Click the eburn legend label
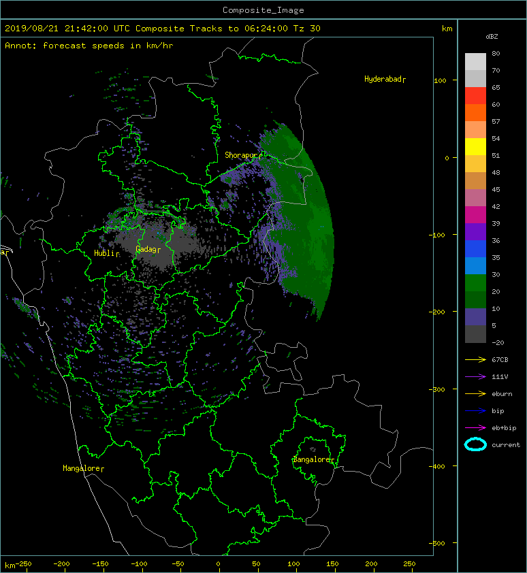527x573 pixels. coord(502,393)
